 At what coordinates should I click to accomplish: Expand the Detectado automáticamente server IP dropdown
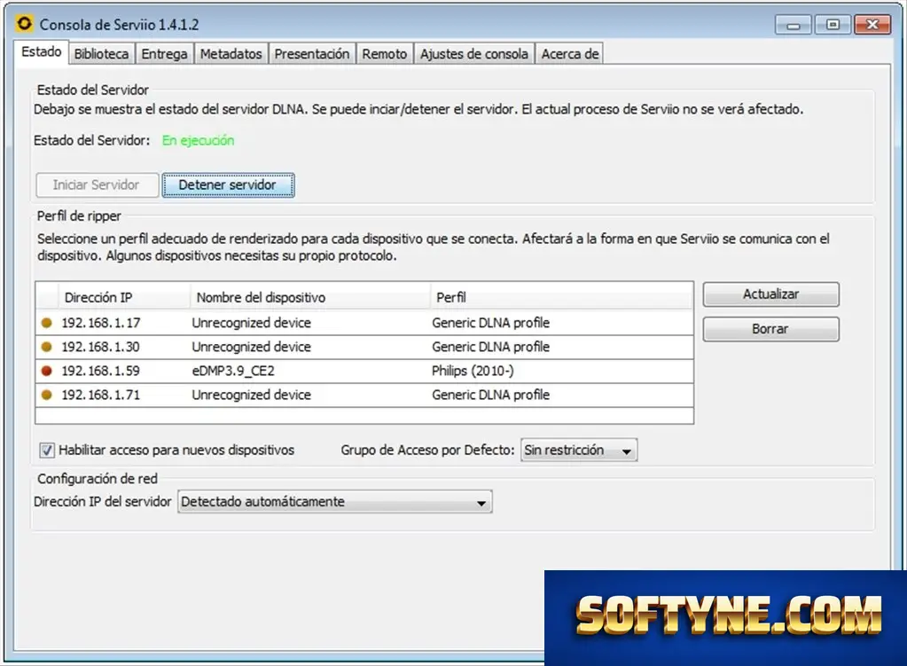[335, 502]
